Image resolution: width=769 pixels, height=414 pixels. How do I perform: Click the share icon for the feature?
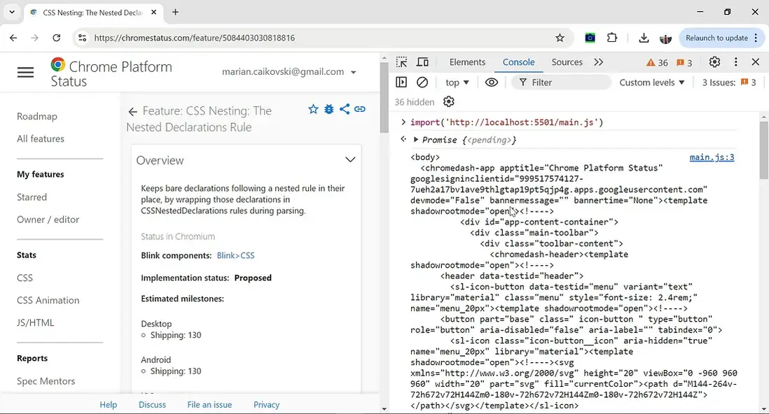coord(345,109)
